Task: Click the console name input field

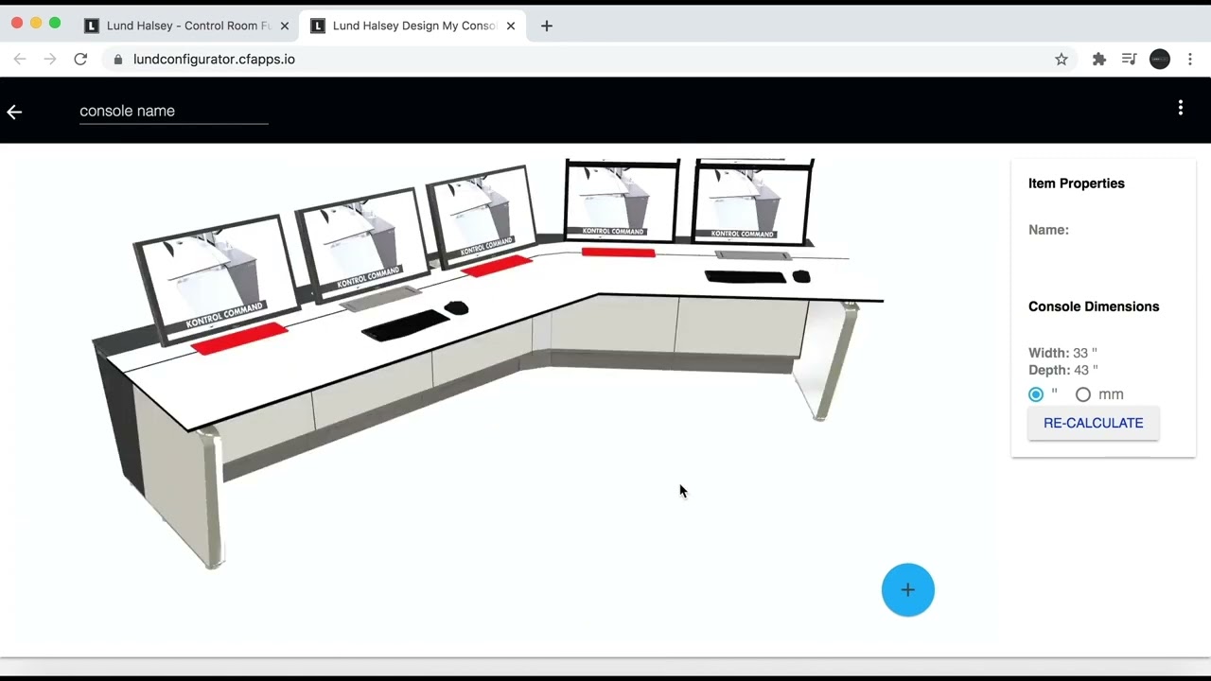Action: [x=174, y=111]
